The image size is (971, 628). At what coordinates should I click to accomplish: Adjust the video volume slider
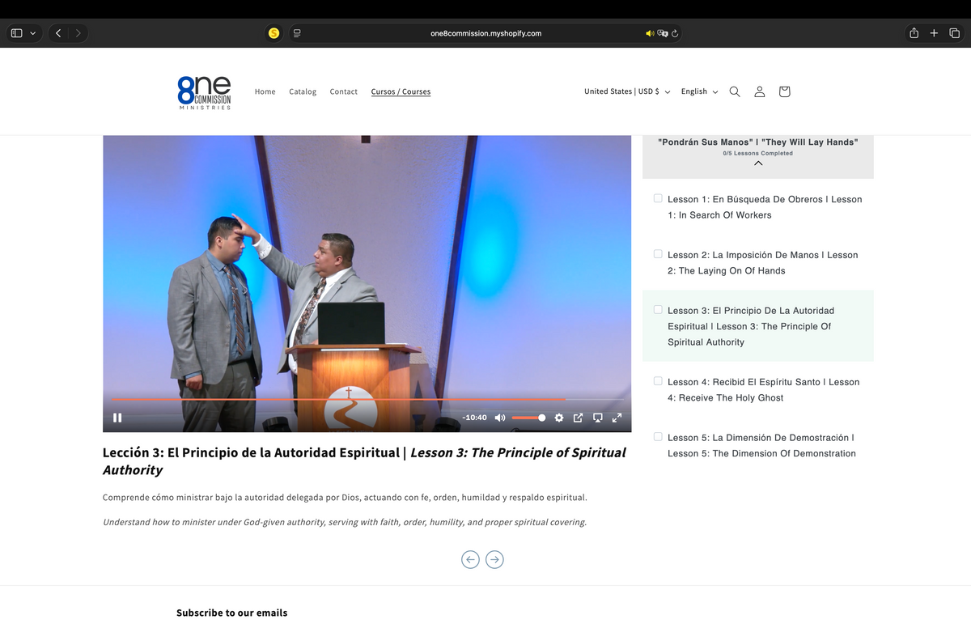[x=528, y=418]
